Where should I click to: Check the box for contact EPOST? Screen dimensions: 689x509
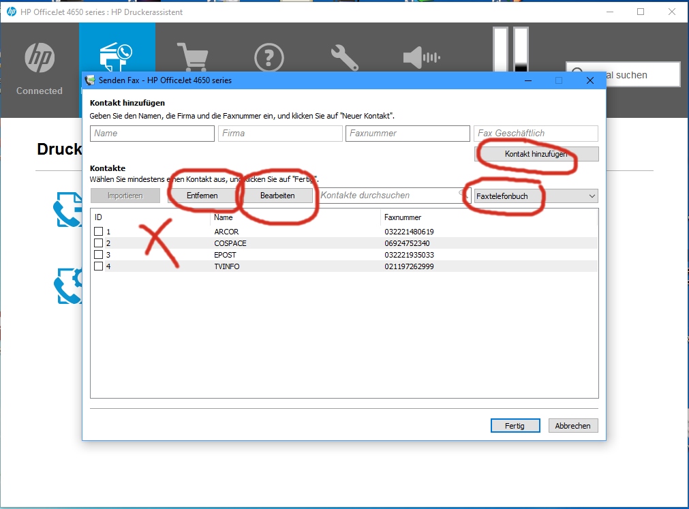[x=98, y=255]
